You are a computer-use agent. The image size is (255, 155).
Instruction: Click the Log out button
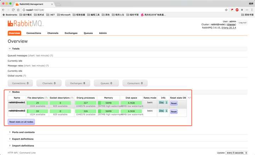tap(243, 23)
